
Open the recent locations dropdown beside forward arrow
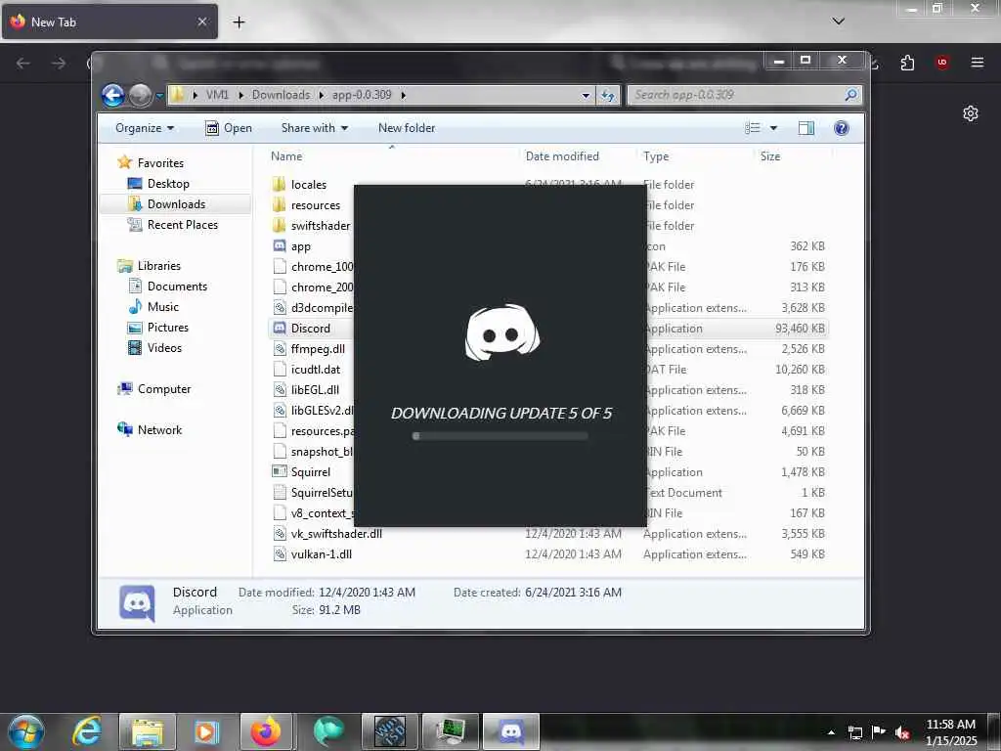pyautogui.click(x=159, y=95)
